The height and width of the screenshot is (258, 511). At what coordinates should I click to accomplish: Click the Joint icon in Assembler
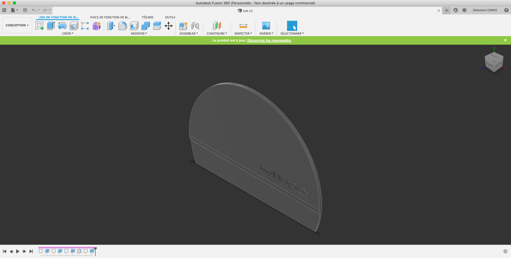pos(195,26)
